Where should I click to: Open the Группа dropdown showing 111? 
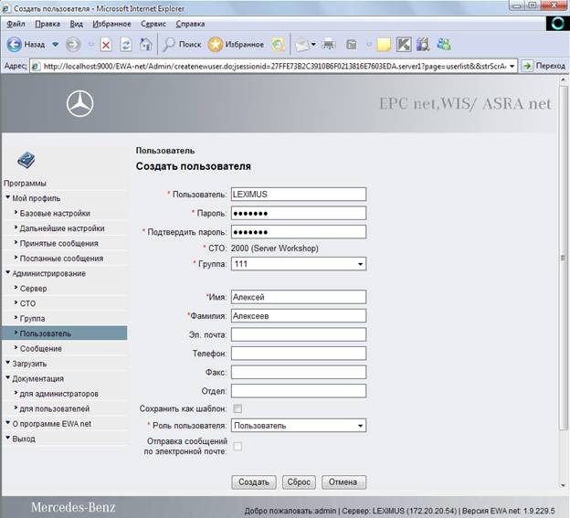(299, 264)
